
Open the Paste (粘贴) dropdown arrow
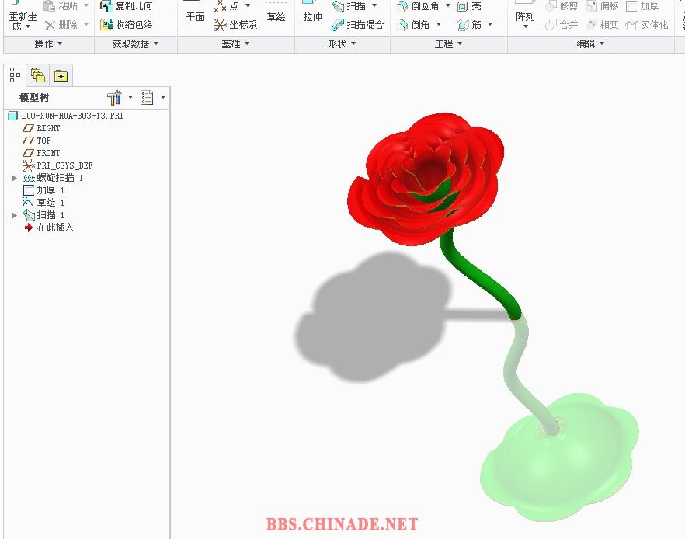pos(86,5)
